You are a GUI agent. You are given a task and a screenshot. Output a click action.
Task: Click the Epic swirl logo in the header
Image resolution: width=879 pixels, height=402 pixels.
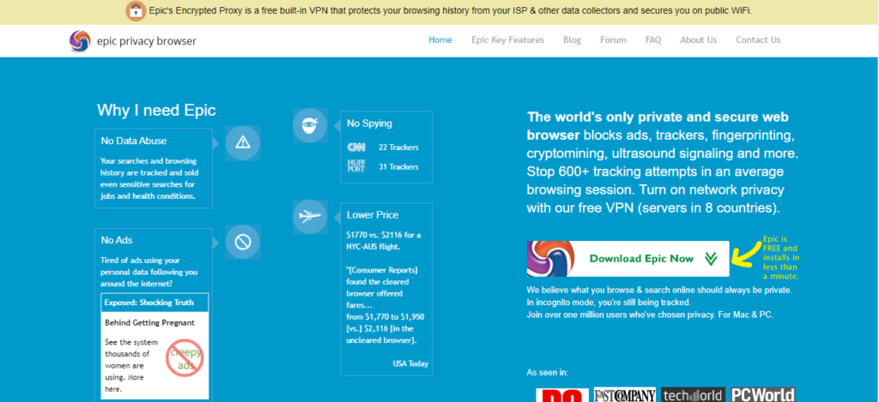(x=80, y=41)
